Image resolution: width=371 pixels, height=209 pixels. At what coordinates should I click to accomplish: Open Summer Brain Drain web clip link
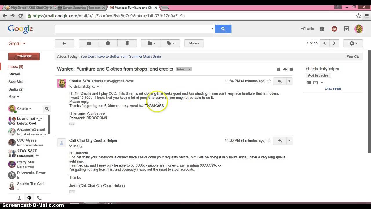pyautogui.click(x=121, y=57)
